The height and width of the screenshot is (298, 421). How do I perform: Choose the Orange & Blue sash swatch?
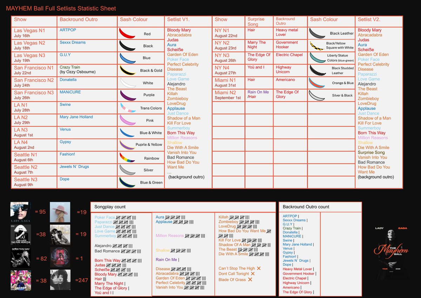point(316,83)
